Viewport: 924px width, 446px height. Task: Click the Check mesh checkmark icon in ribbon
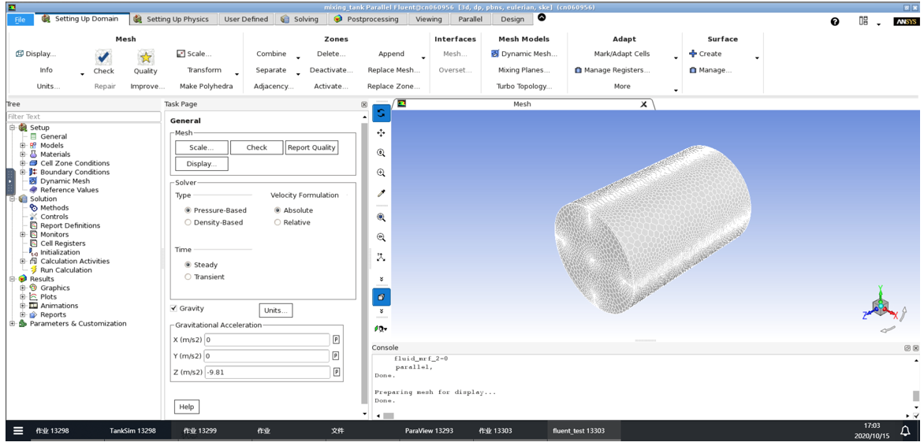pyautogui.click(x=103, y=57)
